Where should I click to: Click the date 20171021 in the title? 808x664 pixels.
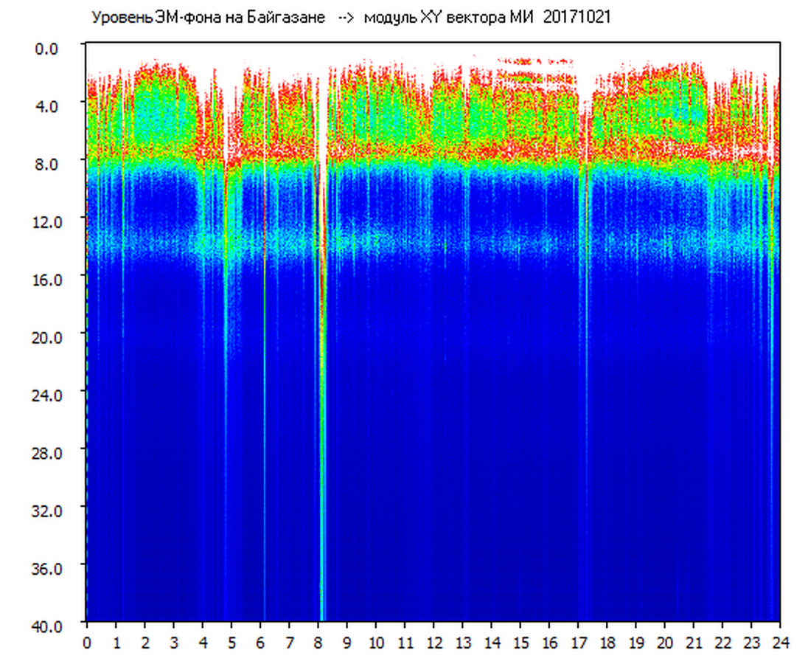577,18
